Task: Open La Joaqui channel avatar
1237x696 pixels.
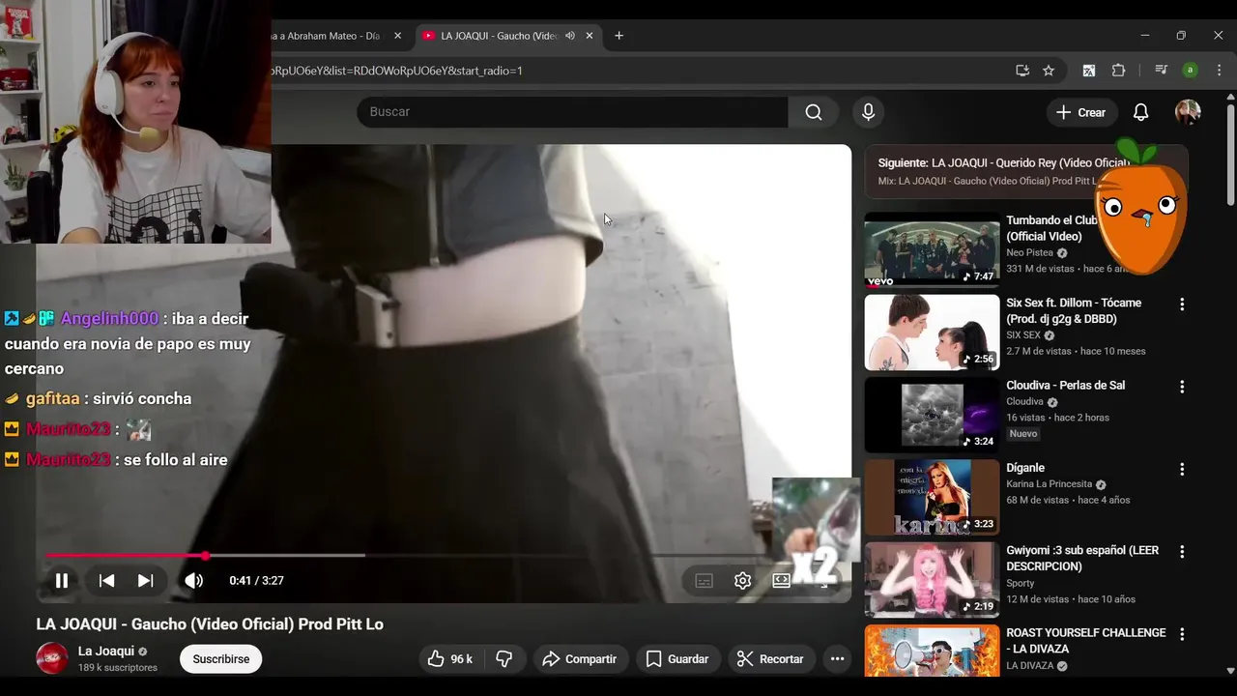Action: click(52, 658)
